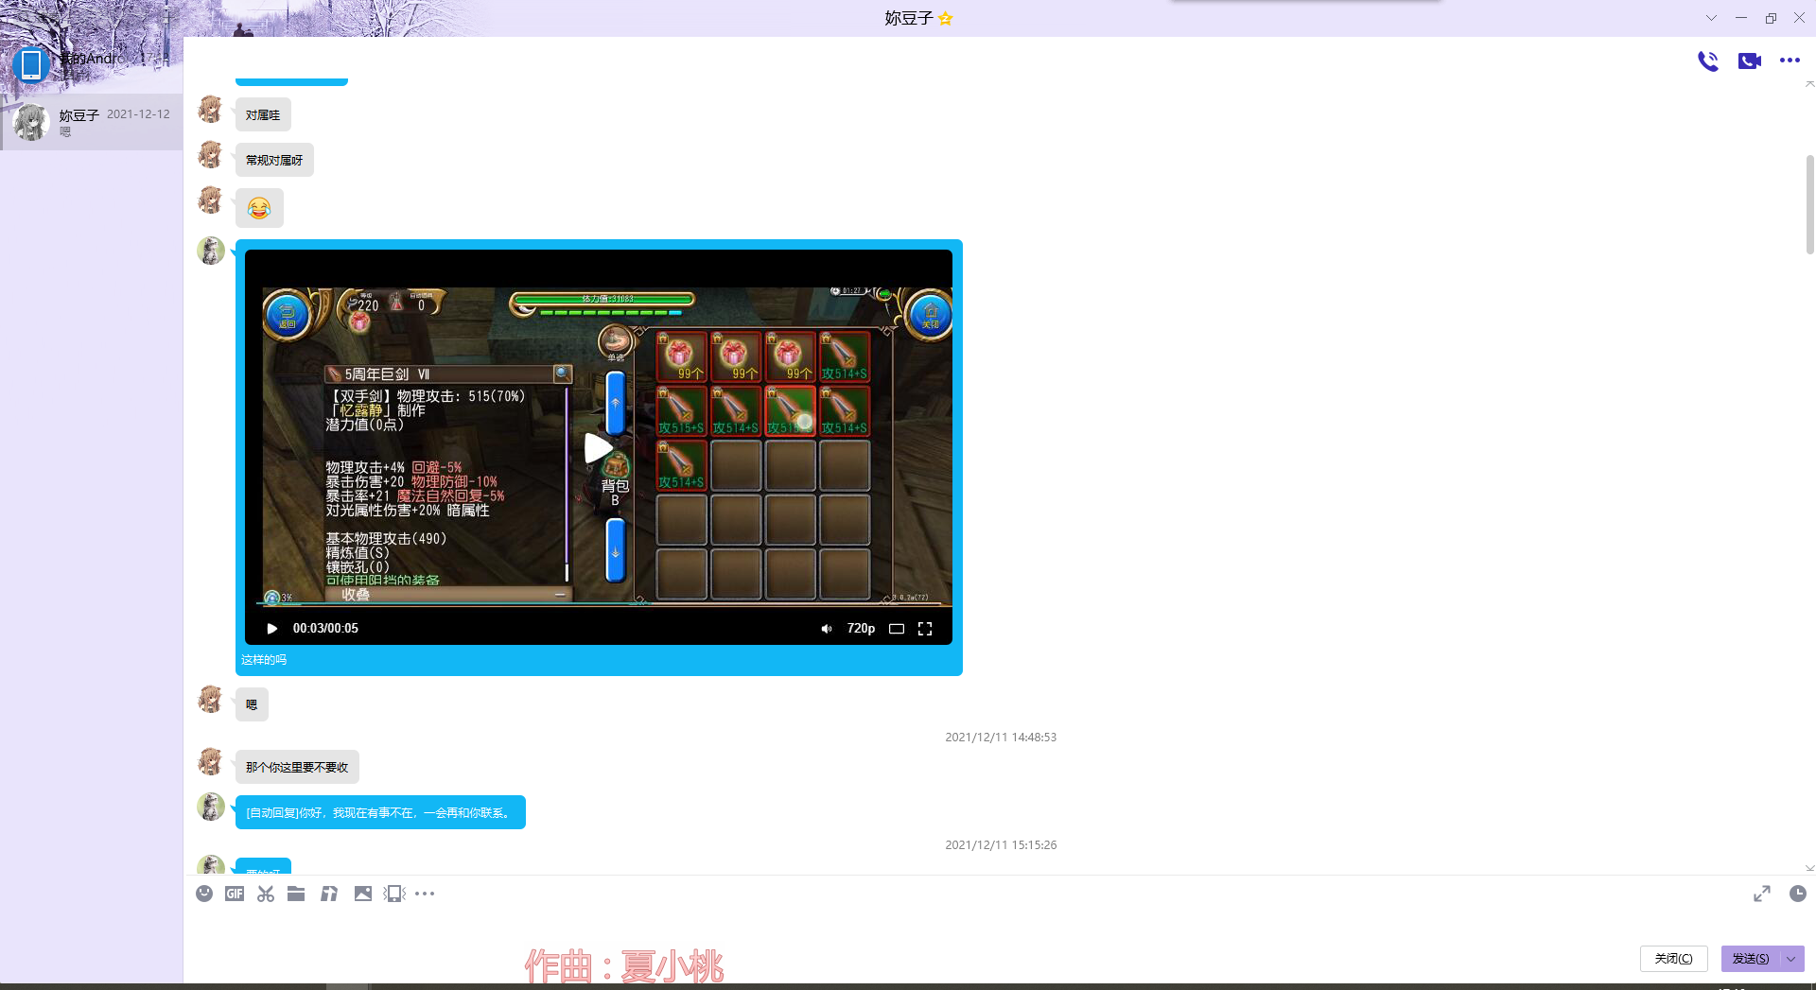The height and width of the screenshot is (990, 1816).
Task: Start a video call
Action: [x=1750, y=61]
